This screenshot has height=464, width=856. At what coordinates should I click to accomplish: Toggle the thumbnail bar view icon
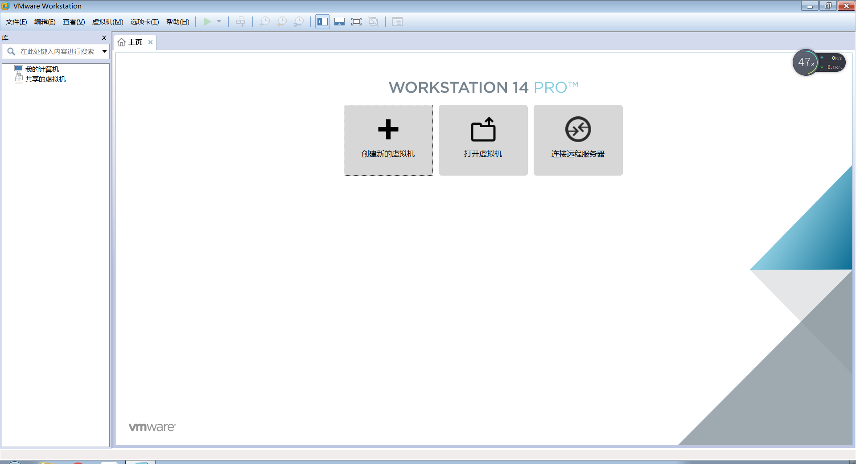point(339,21)
